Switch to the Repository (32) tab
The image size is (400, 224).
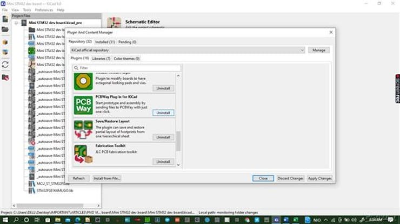(80, 41)
